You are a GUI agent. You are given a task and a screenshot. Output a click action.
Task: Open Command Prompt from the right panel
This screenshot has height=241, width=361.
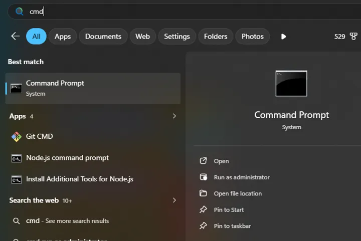221,161
